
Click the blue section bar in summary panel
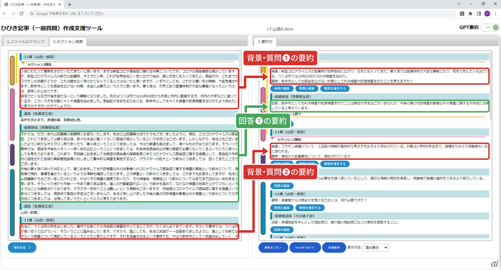263,209
